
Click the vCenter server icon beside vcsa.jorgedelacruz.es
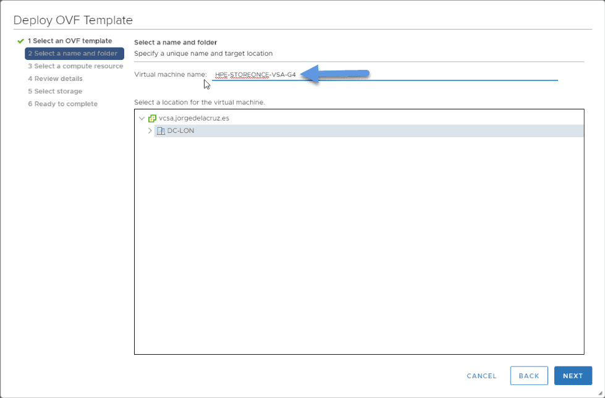tap(153, 119)
